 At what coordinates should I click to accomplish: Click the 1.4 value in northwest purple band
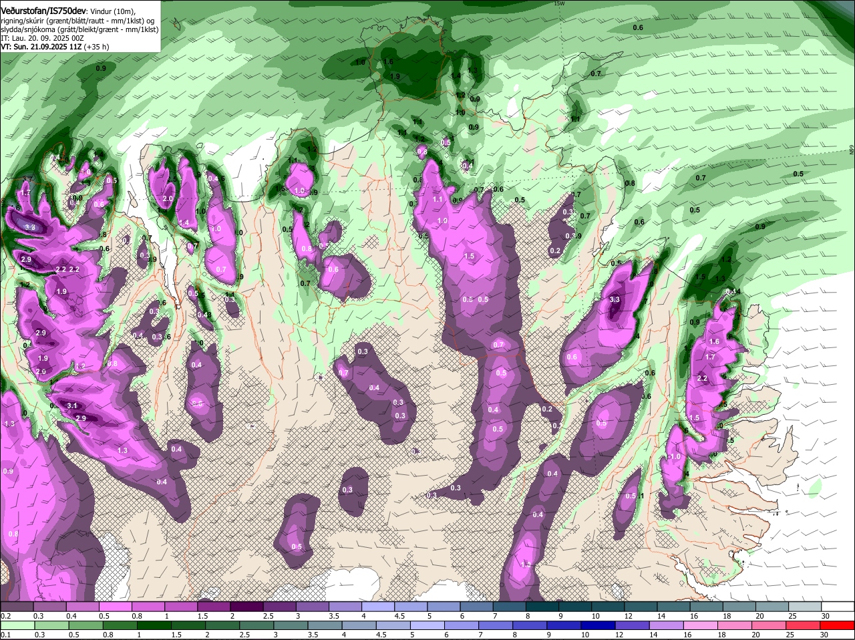pyautogui.click(x=184, y=222)
